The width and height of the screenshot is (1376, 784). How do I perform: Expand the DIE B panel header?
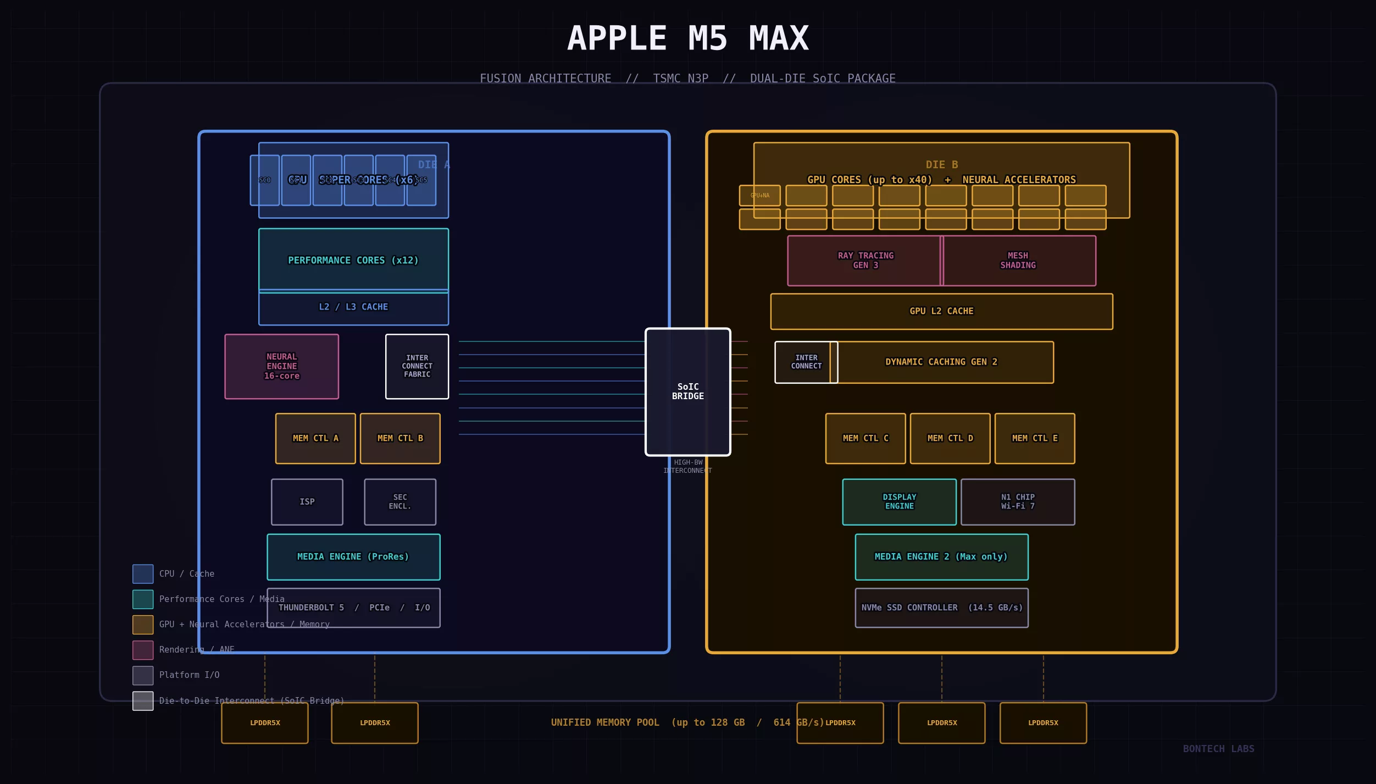(941, 164)
